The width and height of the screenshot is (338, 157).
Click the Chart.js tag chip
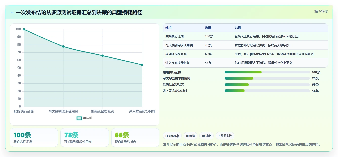[x=172, y=136]
